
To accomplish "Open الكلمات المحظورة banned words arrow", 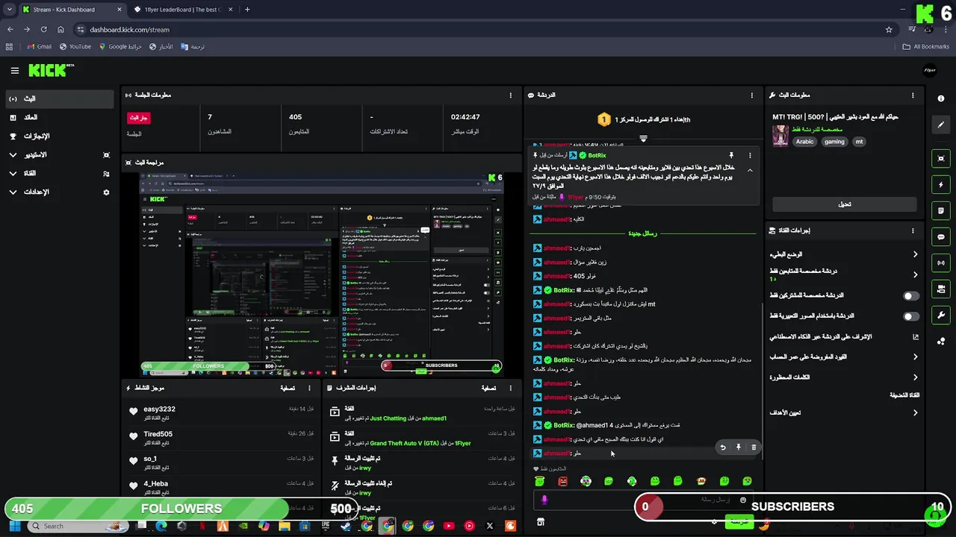I will click(915, 377).
